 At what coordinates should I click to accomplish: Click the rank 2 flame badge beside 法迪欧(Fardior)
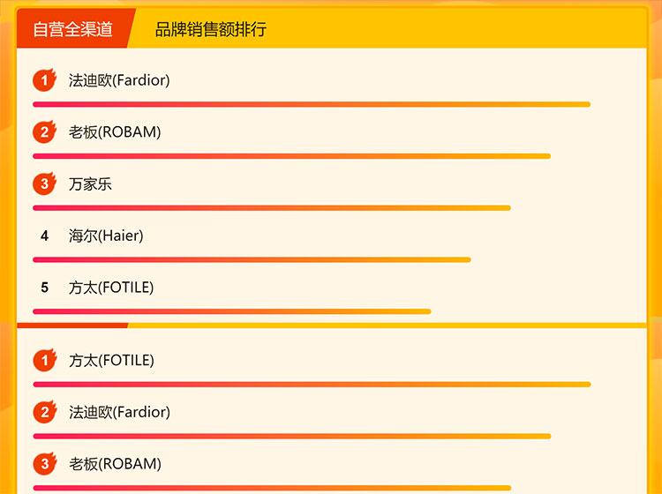point(44,412)
